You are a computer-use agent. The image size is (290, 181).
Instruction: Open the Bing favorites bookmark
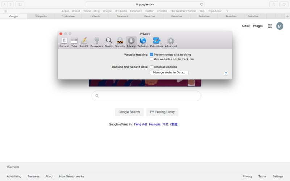pyautogui.click(x=97, y=11)
